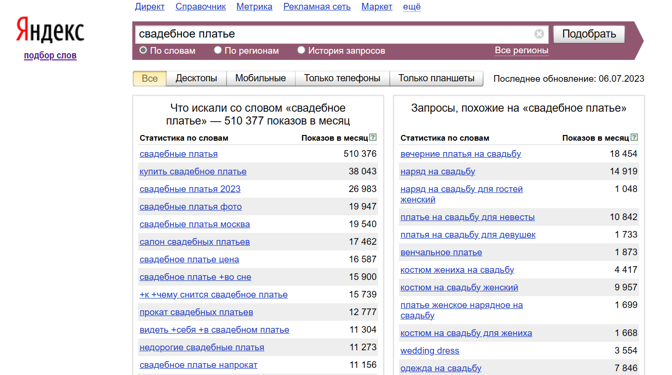Screen dimensions: 672x375
Task: Open the 'недорогие свадебные платья' link
Action: 202,347
